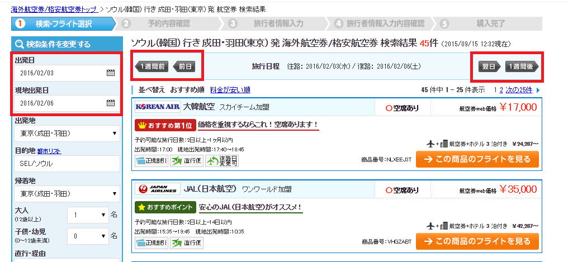View flights for the Korean Air ¥17,000 fare

477,159
